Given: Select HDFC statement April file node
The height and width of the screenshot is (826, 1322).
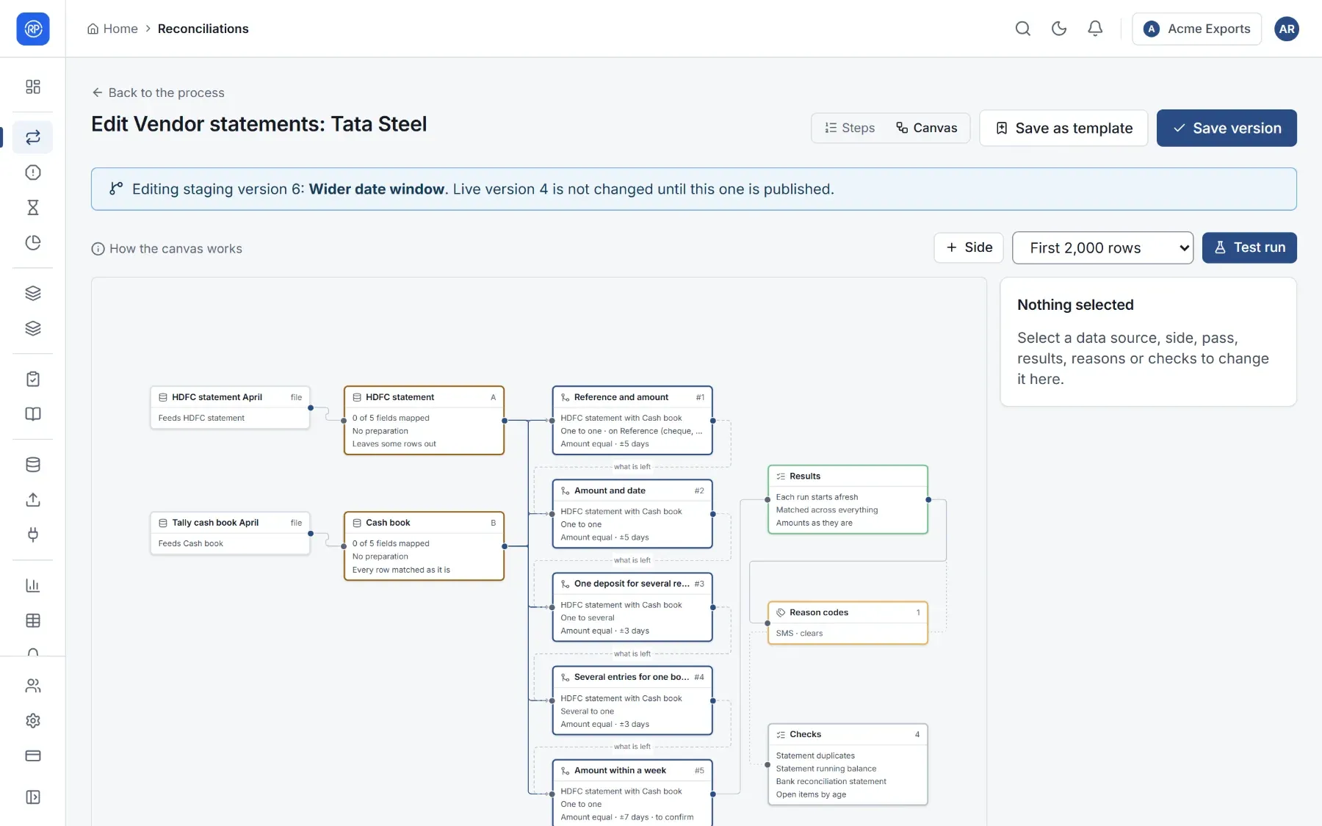Looking at the screenshot, I should (230, 407).
